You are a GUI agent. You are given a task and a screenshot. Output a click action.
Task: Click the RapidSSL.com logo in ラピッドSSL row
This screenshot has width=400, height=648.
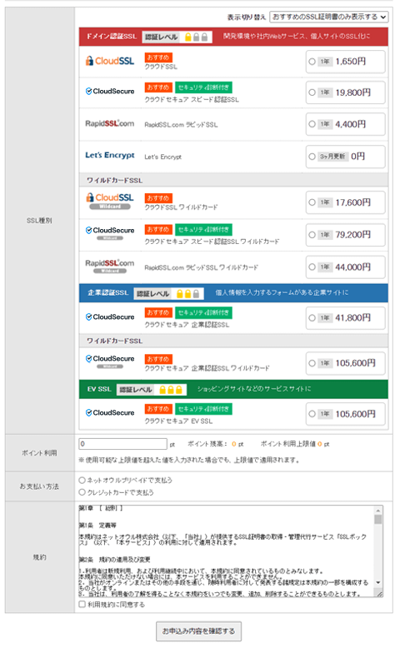(110, 123)
